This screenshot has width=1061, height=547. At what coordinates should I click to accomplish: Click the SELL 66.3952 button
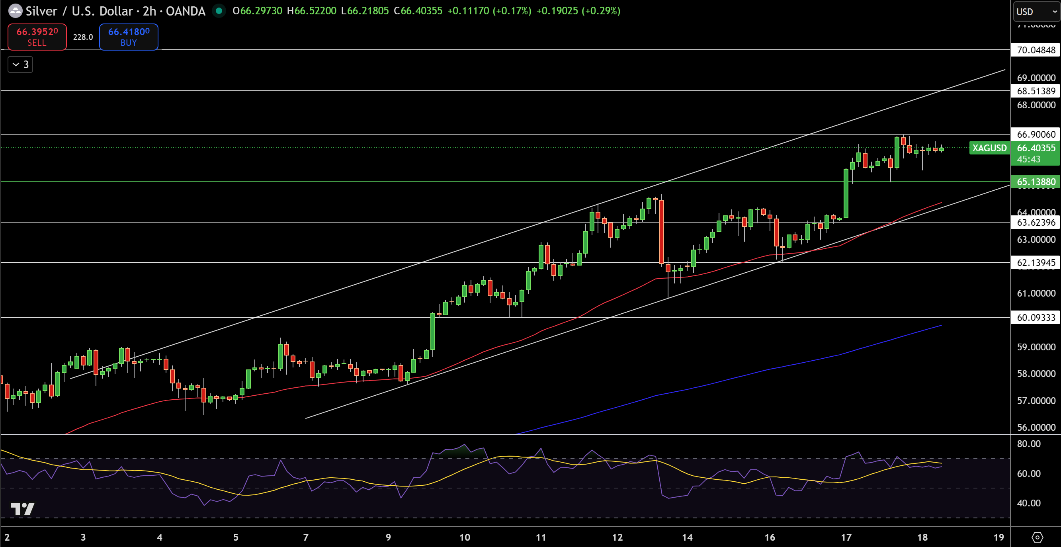37,37
